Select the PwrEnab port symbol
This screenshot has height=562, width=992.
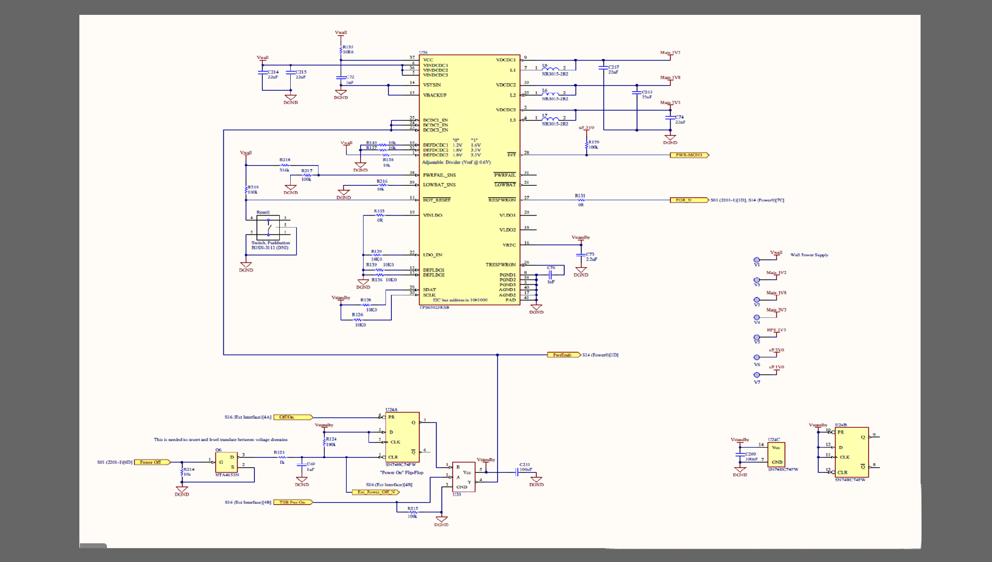[x=564, y=355]
